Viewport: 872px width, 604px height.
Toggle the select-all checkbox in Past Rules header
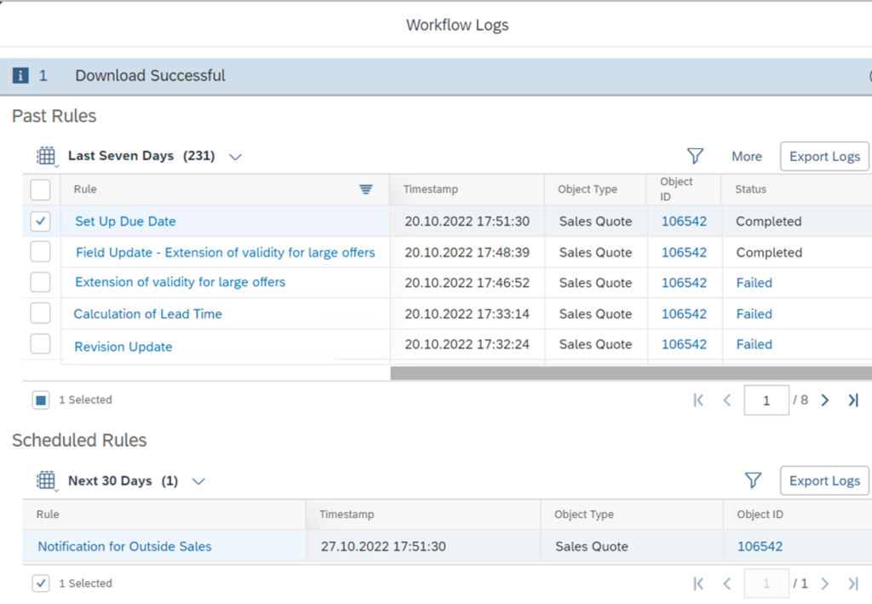coord(40,189)
